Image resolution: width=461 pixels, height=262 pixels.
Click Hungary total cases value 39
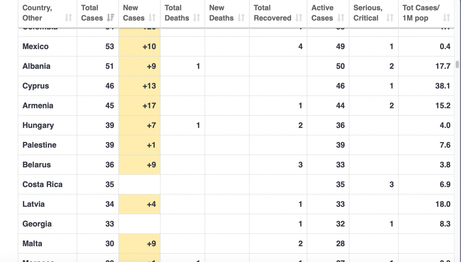(x=110, y=125)
